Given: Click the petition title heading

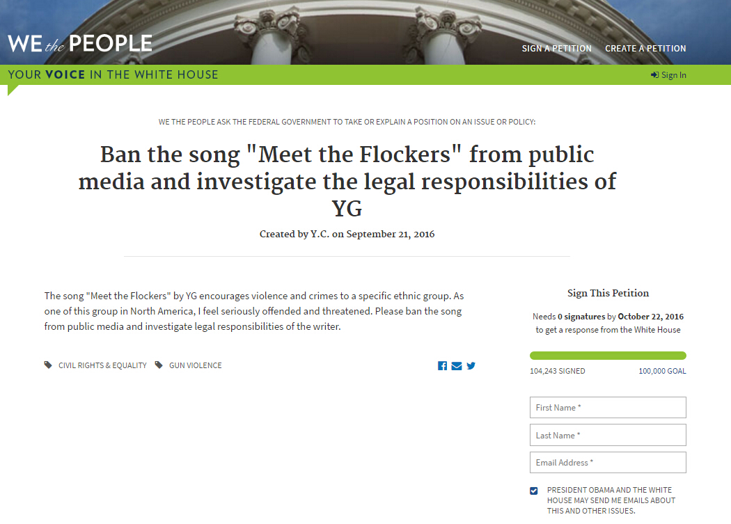Looking at the screenshot, I should click(347, 181).
